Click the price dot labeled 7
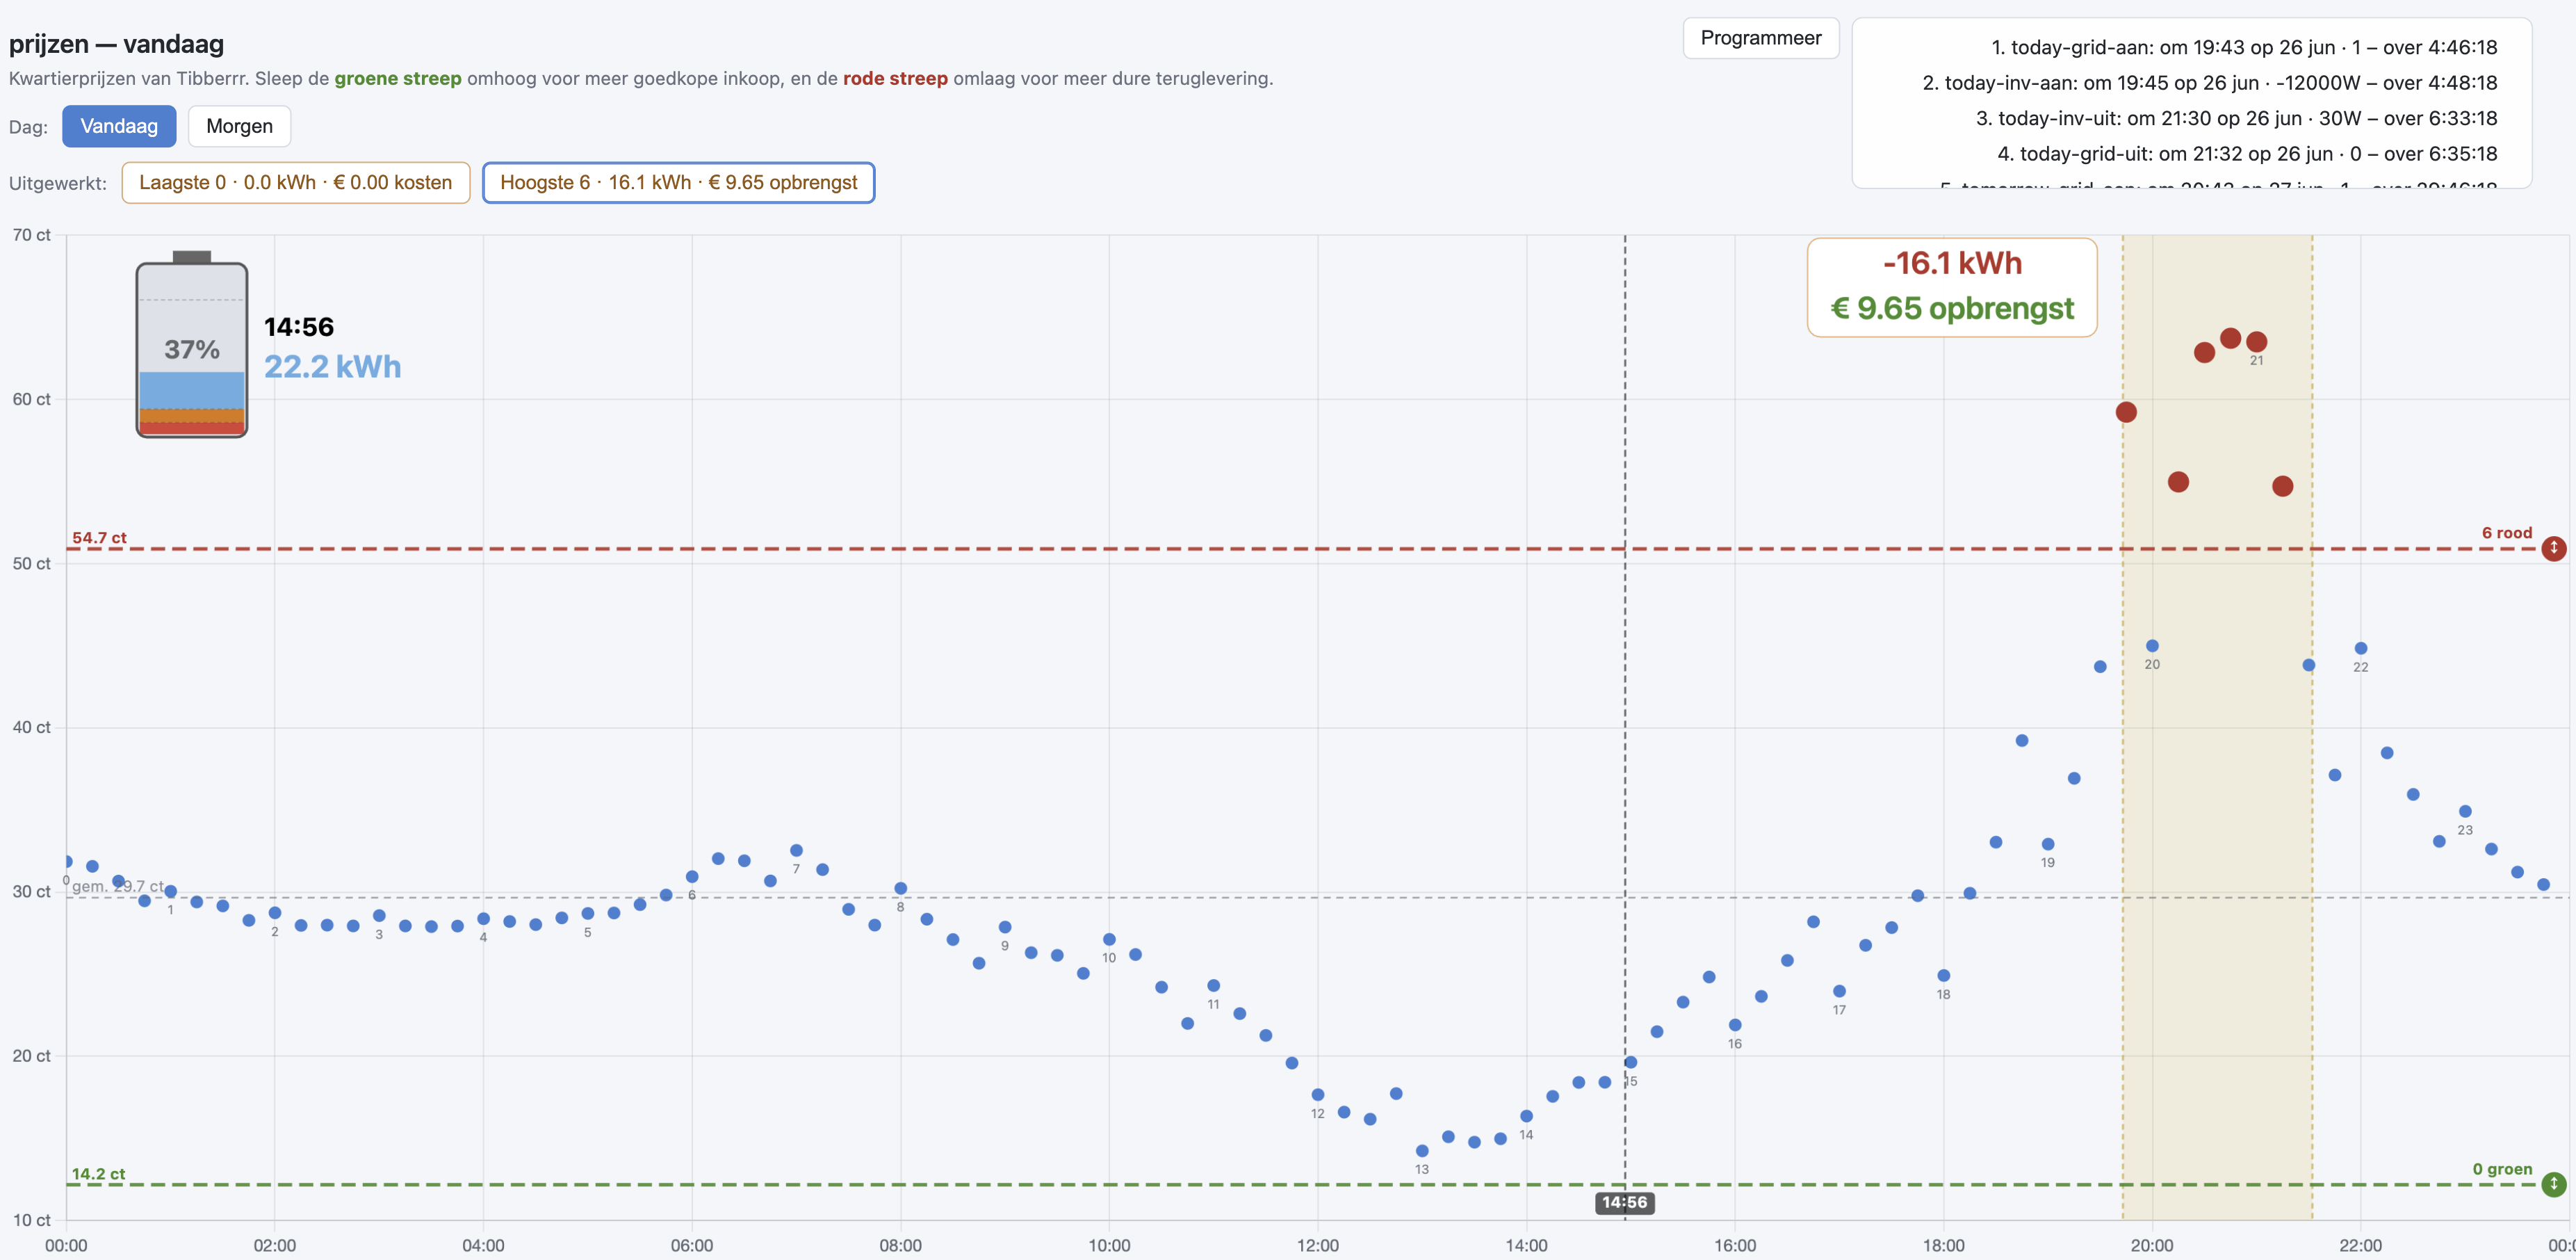 796,850
